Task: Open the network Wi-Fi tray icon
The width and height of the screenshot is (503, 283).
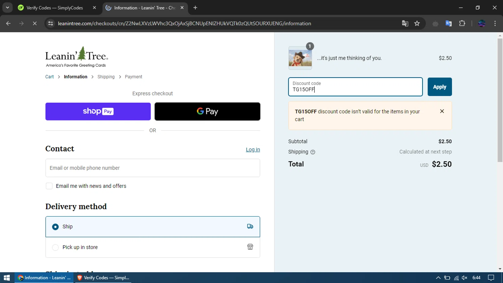Action: 456,278
